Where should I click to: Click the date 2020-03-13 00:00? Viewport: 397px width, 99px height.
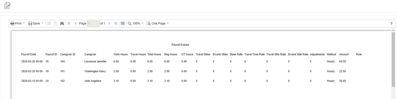32,81
